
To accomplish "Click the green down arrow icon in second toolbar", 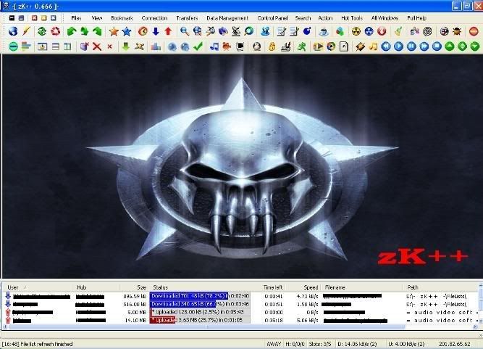I will point(126,46).
